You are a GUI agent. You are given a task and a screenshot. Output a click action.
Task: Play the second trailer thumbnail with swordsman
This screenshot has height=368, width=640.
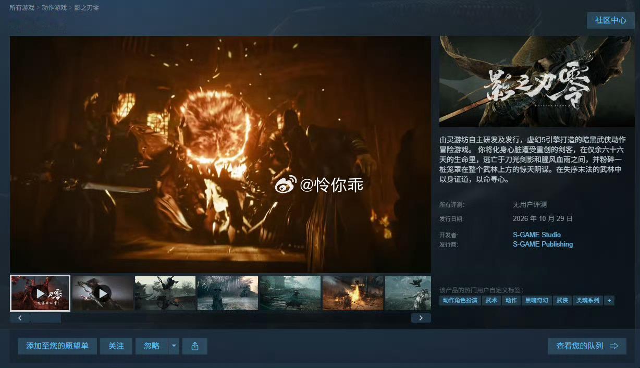coord(103,293)
